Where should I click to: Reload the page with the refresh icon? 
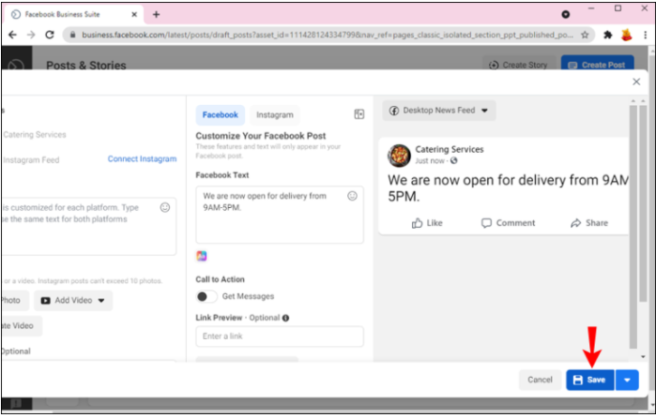point(50,35)
